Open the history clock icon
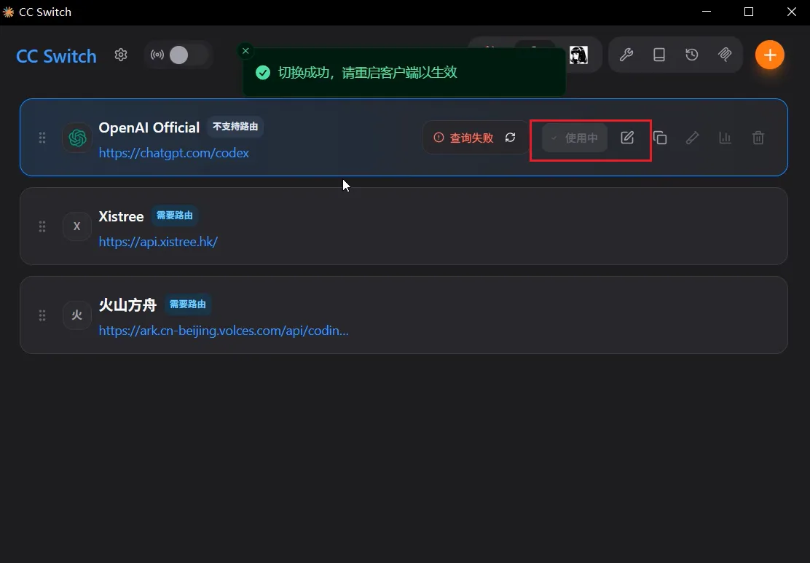810x563 pixels. point(692,55)
